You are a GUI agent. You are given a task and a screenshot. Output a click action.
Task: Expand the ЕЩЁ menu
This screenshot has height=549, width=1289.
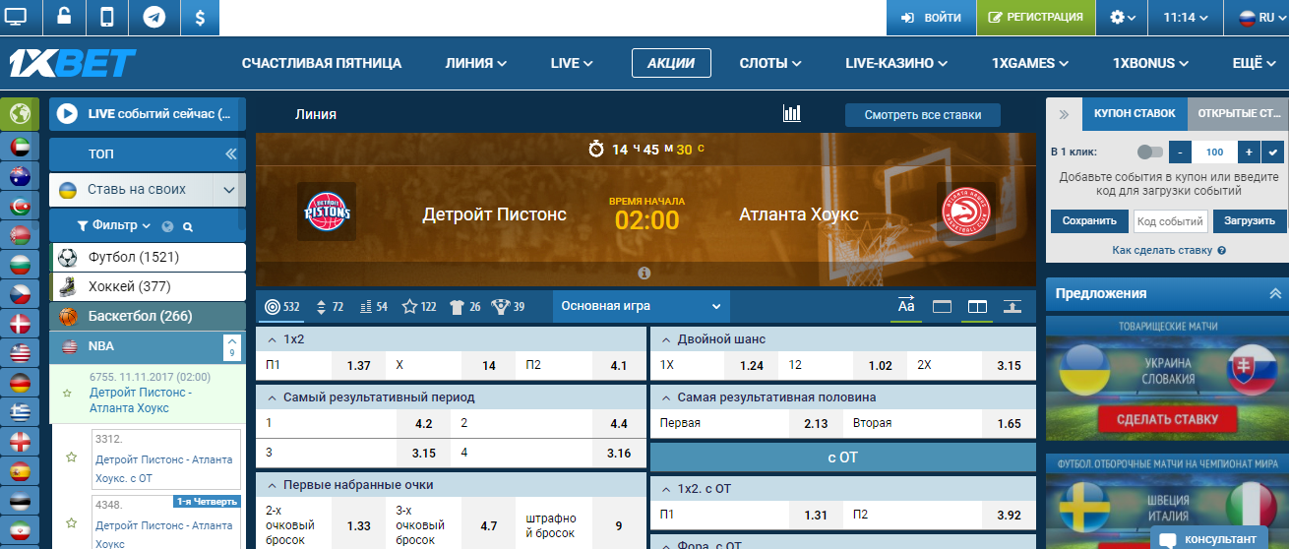coord(1254,63)
